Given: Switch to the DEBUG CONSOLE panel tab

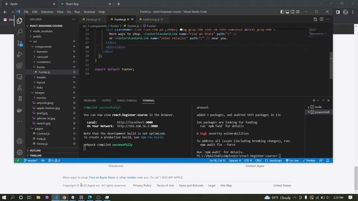Looking at the screenshot, I should (127, 100).
